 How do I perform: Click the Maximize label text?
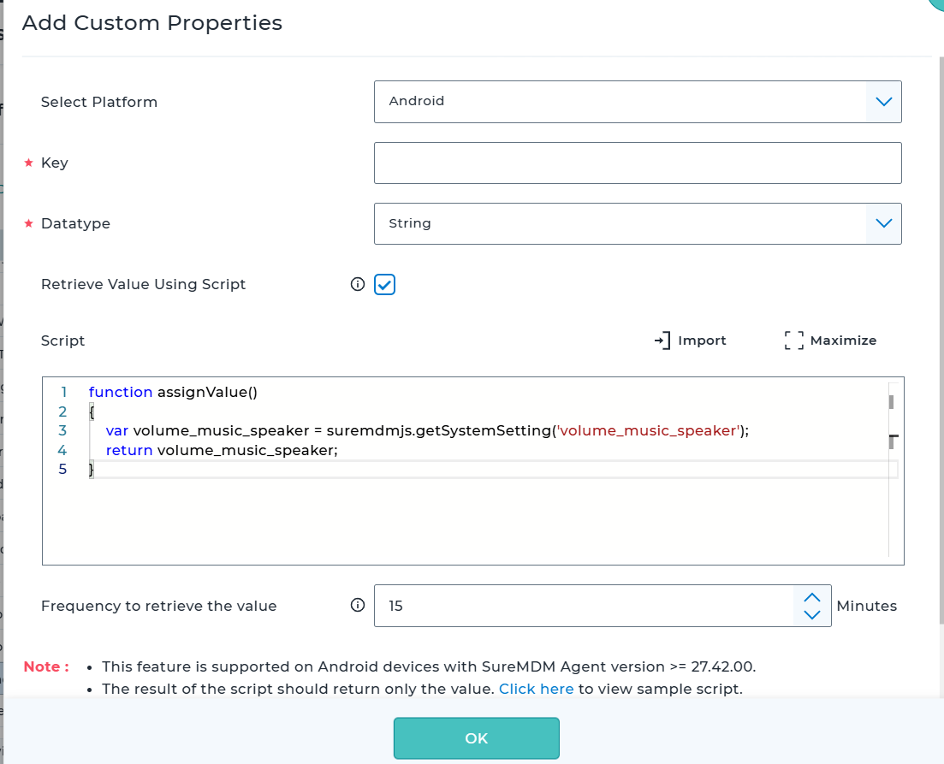(843, 341)
